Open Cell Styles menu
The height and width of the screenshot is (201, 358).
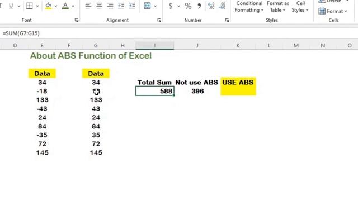pos(300,7)
